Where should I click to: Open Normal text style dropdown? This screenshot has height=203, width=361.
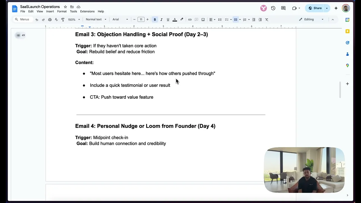click(x=96, y=19)
